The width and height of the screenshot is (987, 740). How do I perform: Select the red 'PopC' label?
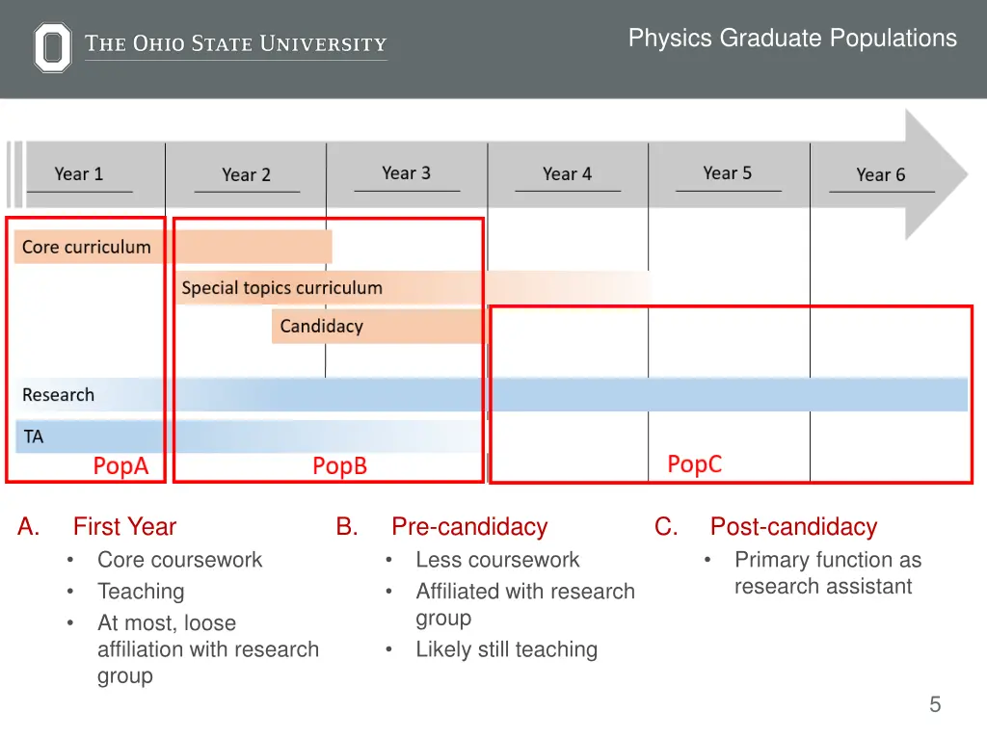[694, 463]
